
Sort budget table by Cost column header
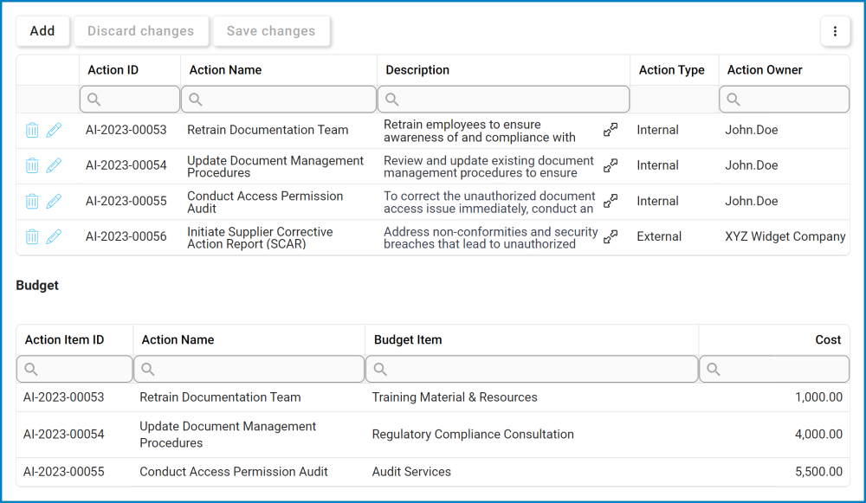click(828, 340)
